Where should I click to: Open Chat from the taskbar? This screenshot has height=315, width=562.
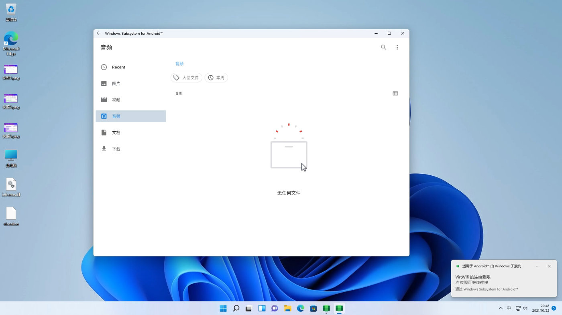click(x=275, y=308)
